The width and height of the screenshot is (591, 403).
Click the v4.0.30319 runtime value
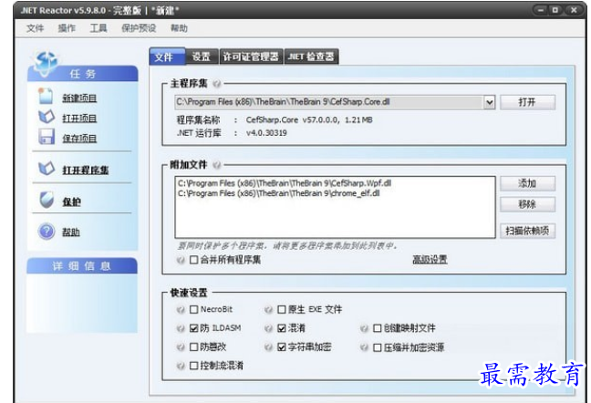click(266, 133)
